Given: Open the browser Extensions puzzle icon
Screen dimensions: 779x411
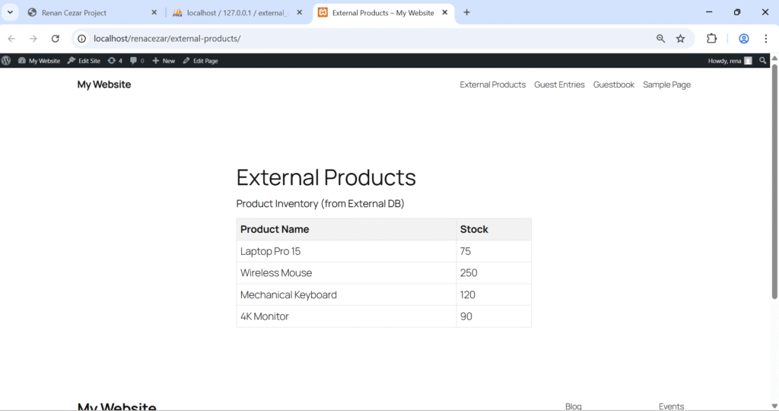Looking at the screenshot, I should tap(712, 39).
